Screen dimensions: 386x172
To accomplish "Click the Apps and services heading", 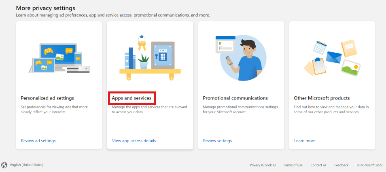I will tap(131, 98).
